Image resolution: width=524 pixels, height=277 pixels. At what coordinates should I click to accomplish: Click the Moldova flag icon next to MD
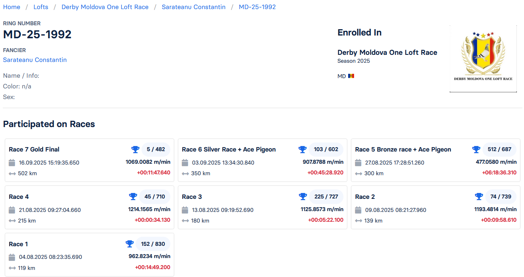(x=351, y=76)
